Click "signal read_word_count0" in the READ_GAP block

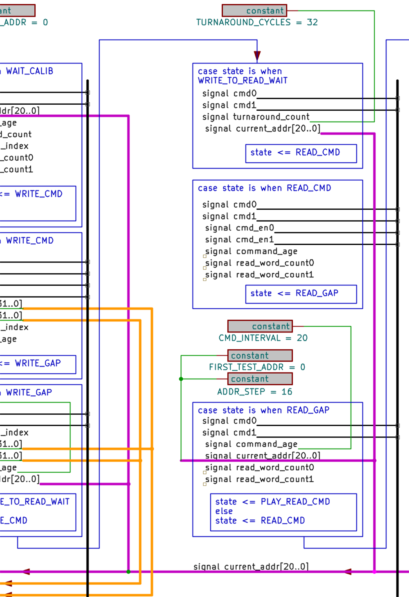(x=259, y=467)
